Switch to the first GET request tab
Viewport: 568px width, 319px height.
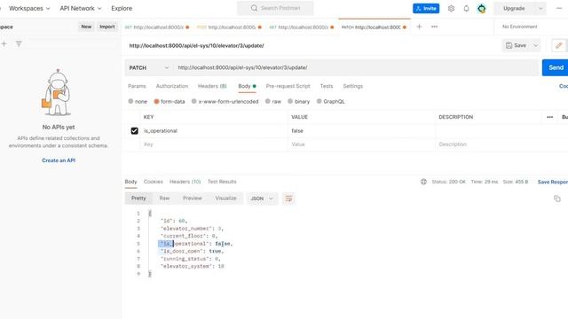(x=156, y=27)
